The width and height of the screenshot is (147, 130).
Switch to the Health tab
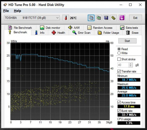point(59,33)
